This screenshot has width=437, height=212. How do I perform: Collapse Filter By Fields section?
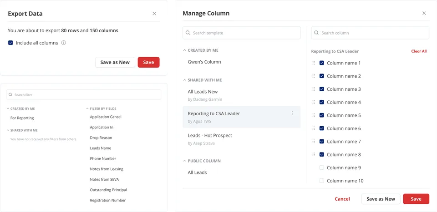tap(87, 108)
